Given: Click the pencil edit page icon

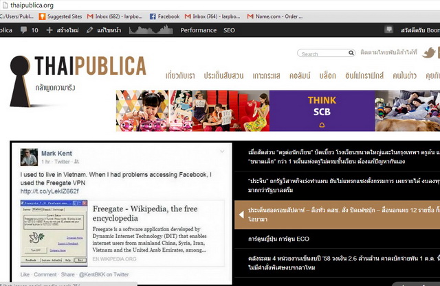Looking at the screenshot, I should pos(89,30).
